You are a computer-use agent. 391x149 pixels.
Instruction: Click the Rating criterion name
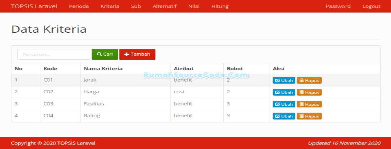[92, 115]
